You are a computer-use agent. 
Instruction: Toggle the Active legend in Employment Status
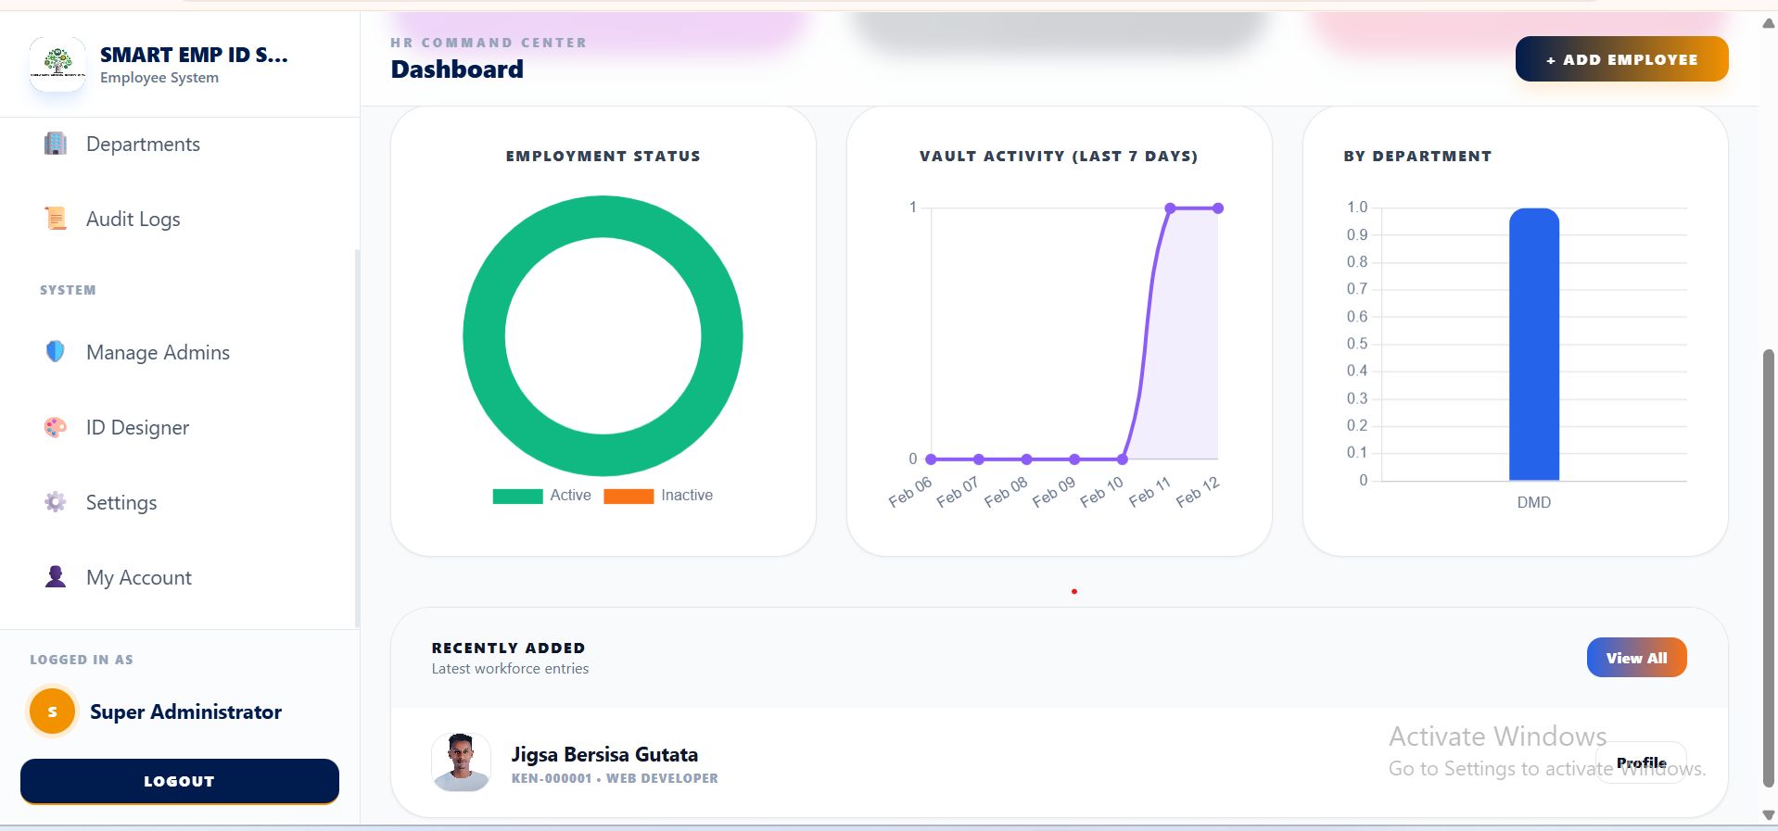coord(542,496)
